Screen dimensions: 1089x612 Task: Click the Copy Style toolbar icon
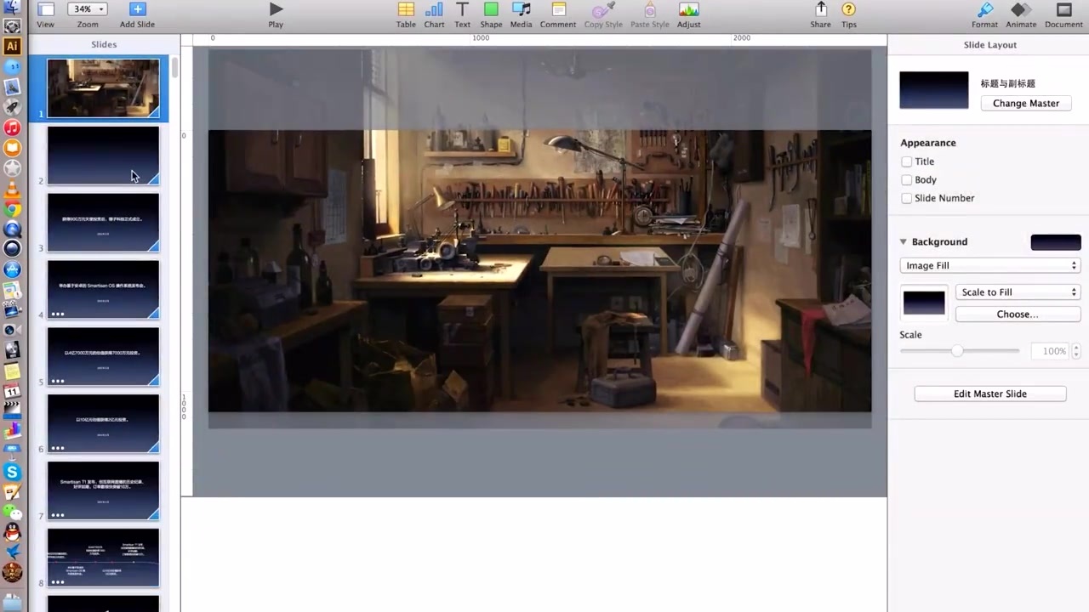[603, 9]
